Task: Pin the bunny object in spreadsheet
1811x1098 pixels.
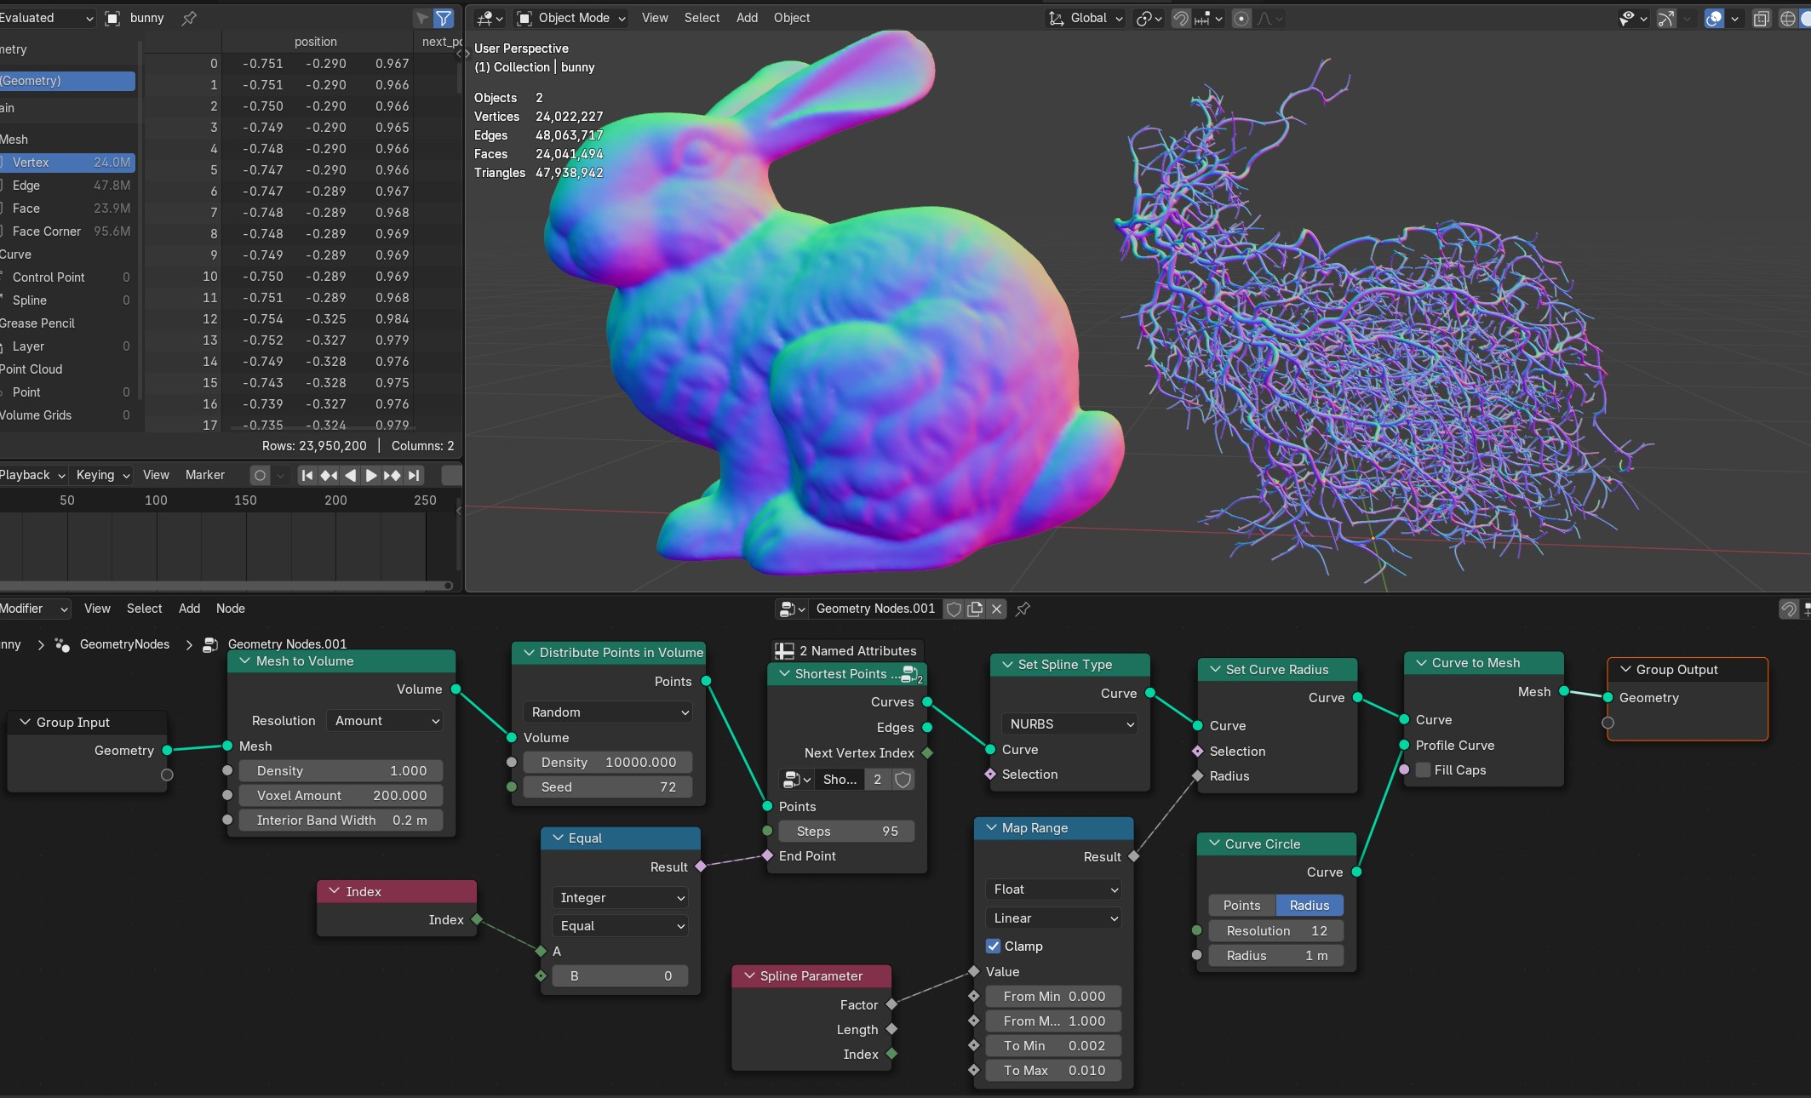Action: (x=190, y=18)
